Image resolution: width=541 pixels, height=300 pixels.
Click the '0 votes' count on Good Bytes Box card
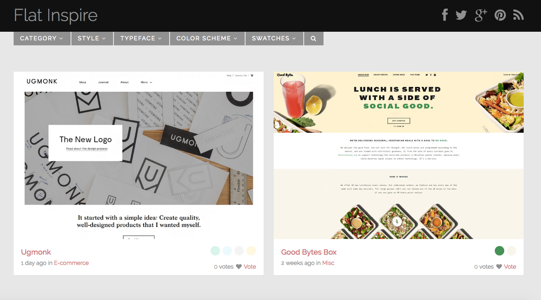[x=484, y=267]
